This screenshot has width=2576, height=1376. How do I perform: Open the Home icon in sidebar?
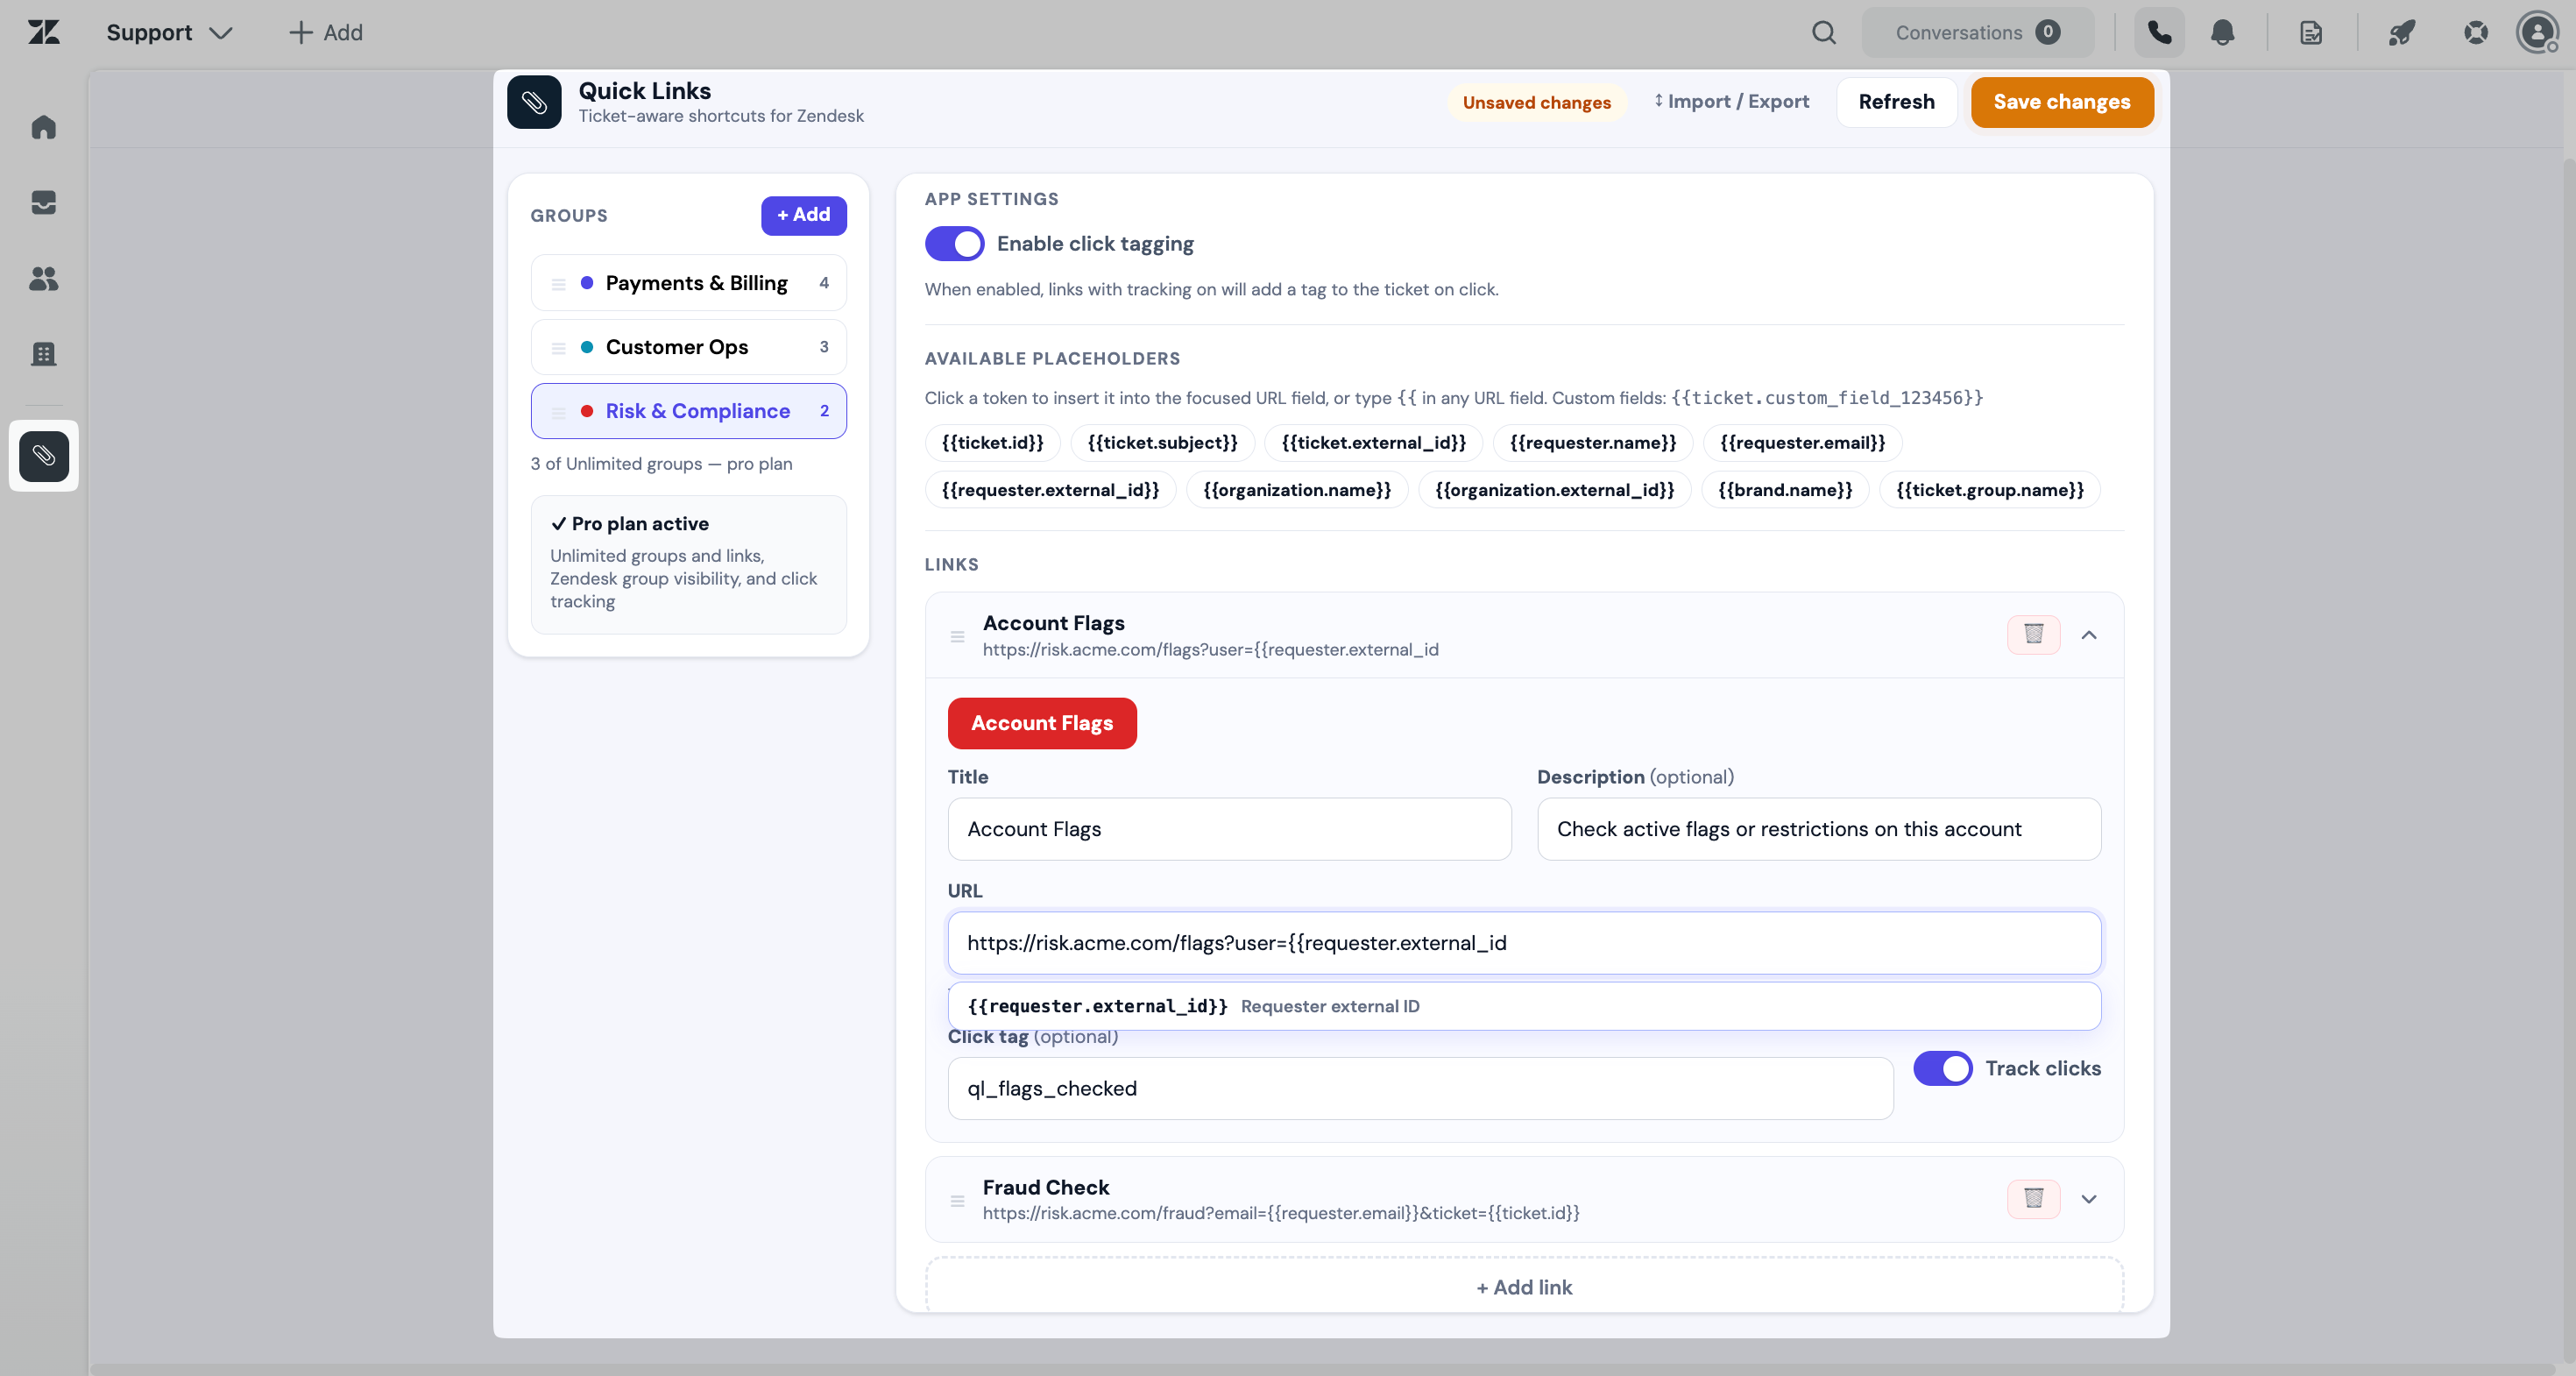click(44, 127)
